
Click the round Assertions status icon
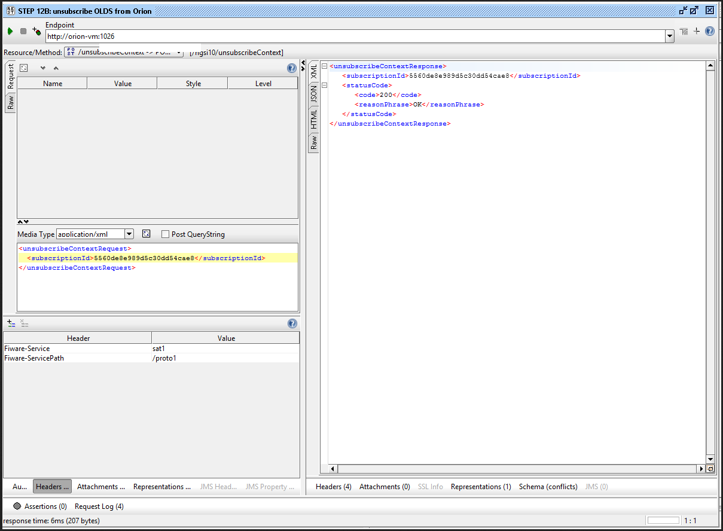17,506
